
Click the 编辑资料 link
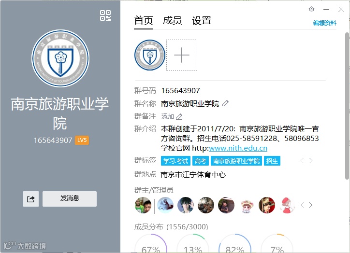324,23
